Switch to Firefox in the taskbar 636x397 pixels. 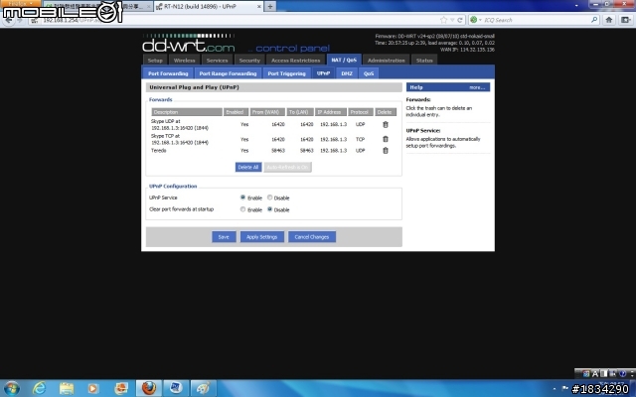click(x=148, y=388)
